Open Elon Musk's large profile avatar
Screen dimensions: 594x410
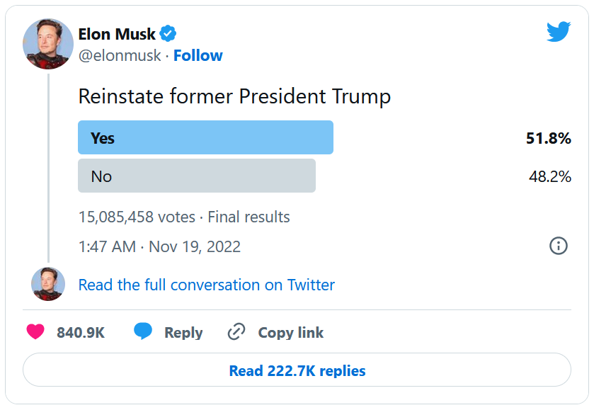pyautogui.click(x=48, y=44)
